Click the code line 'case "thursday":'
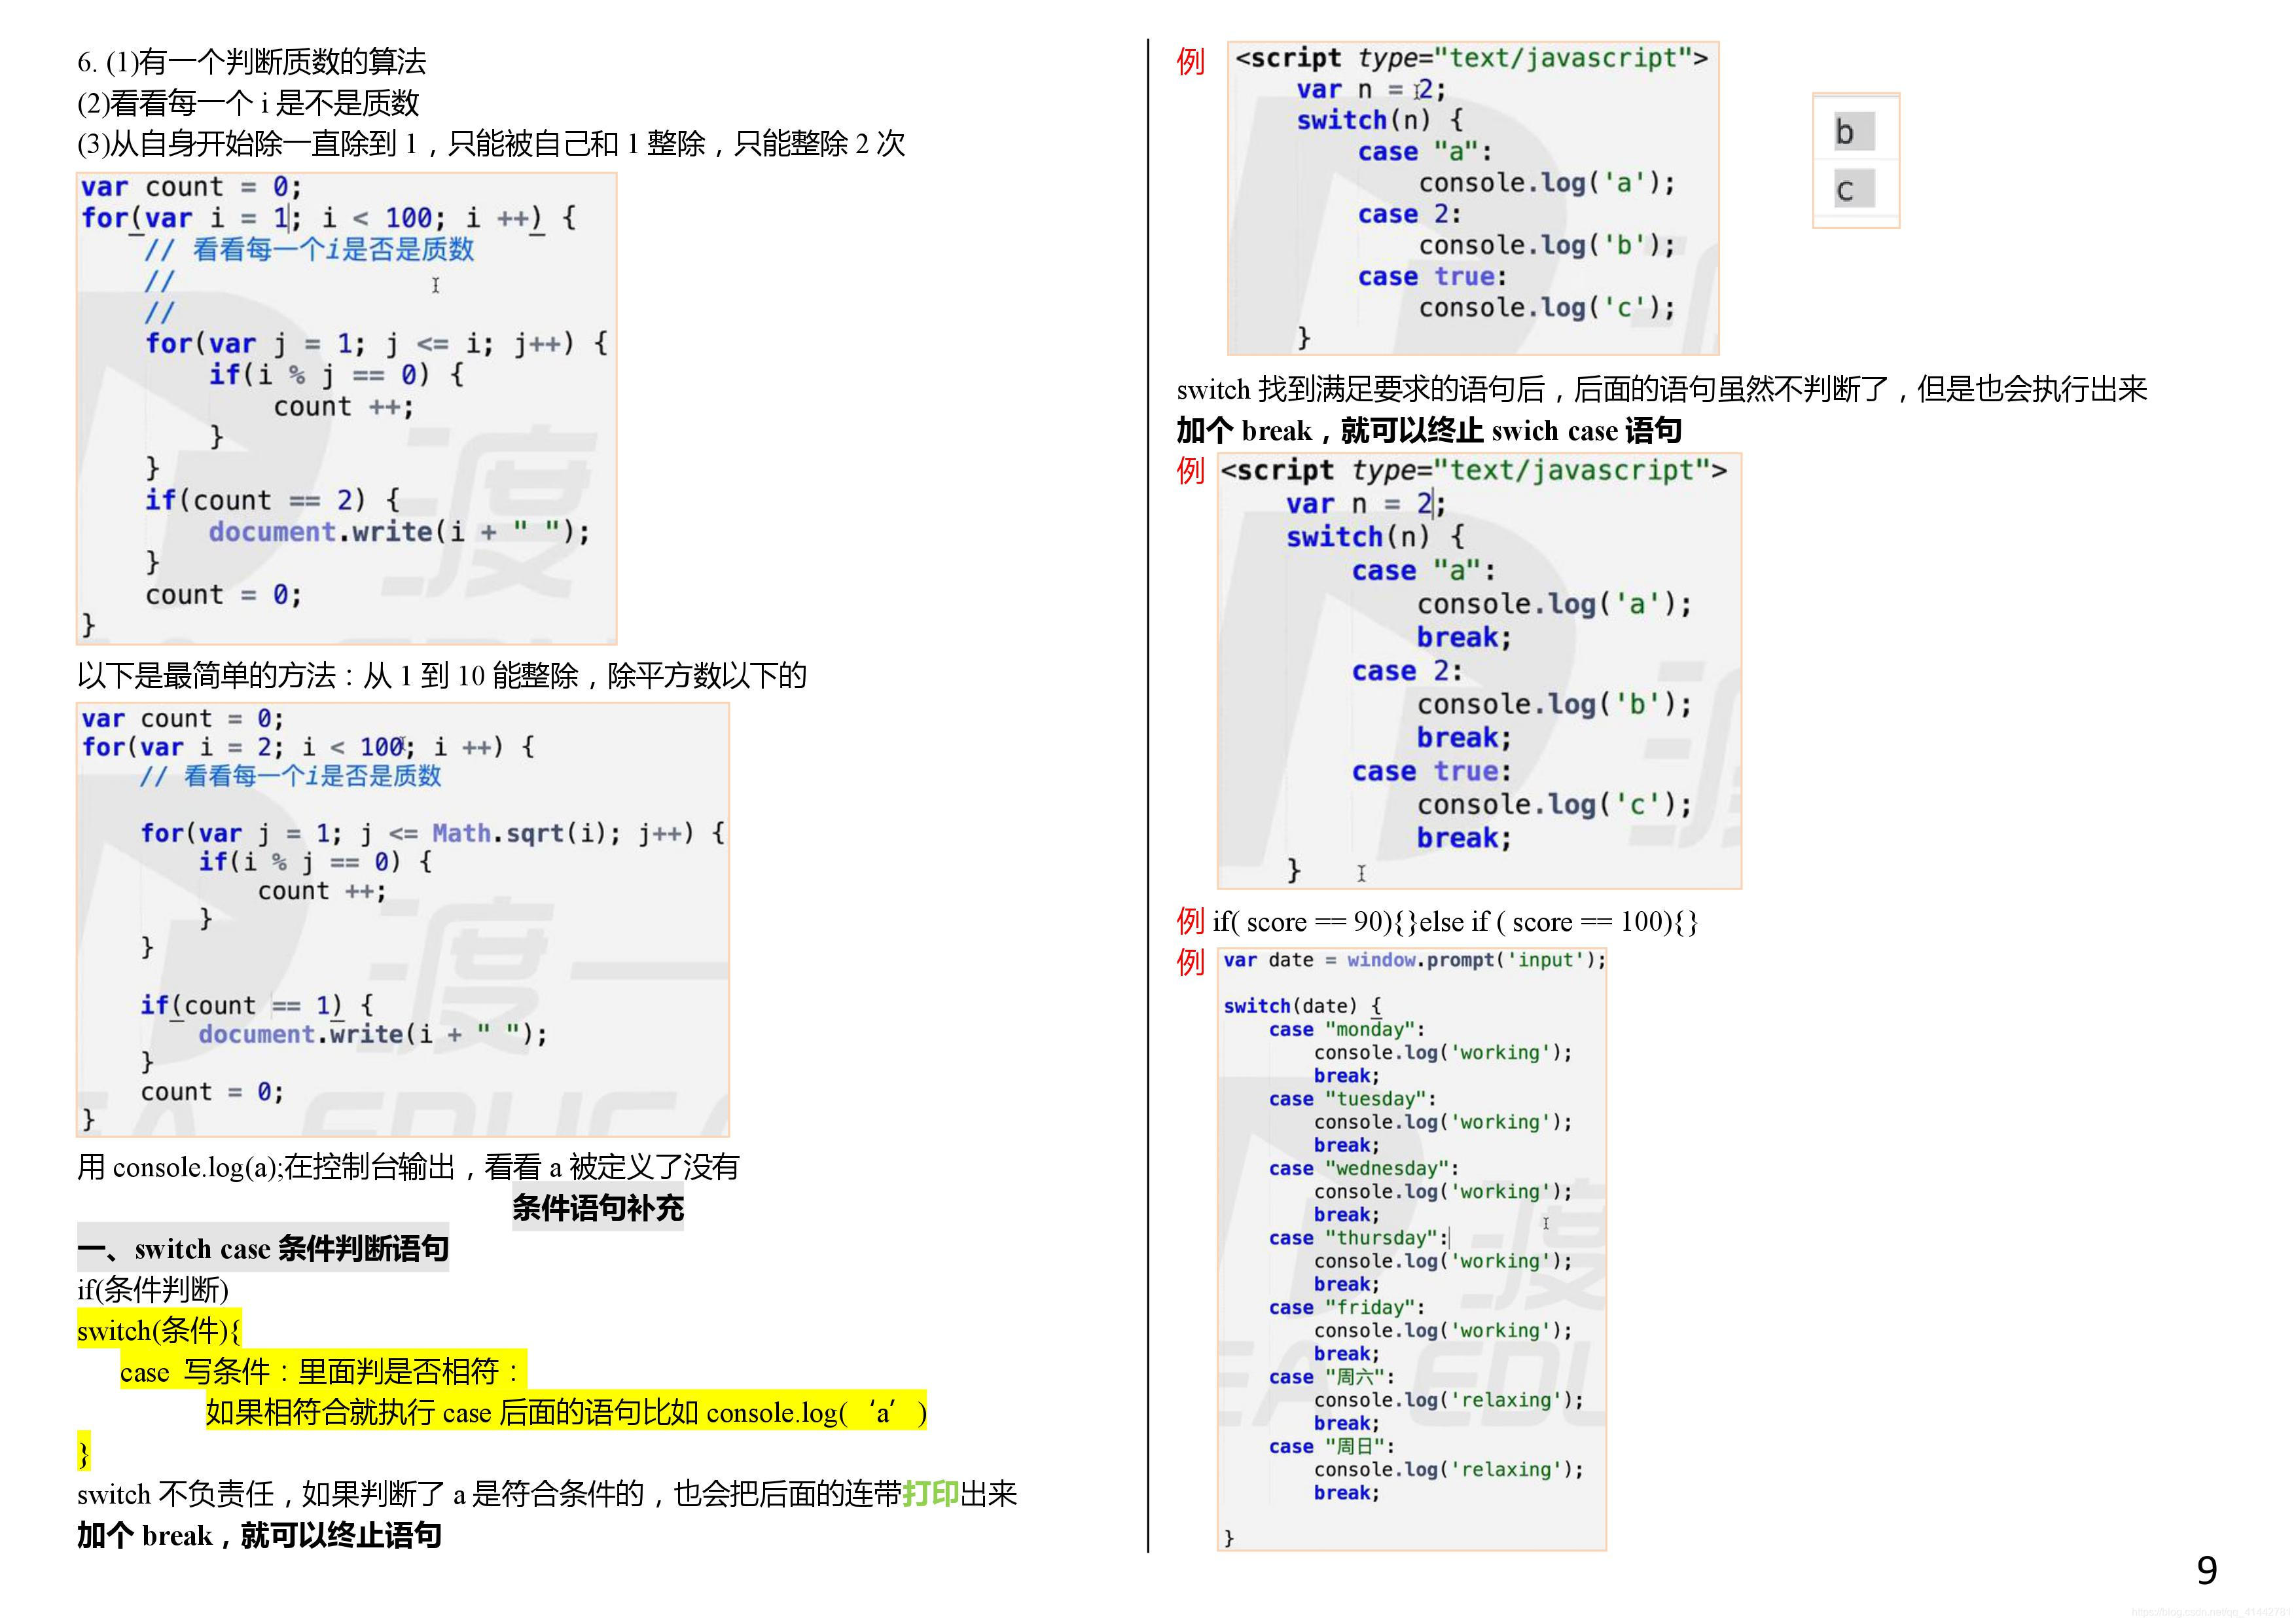This screenshot has height=1624, width=2296. 1358,1239
